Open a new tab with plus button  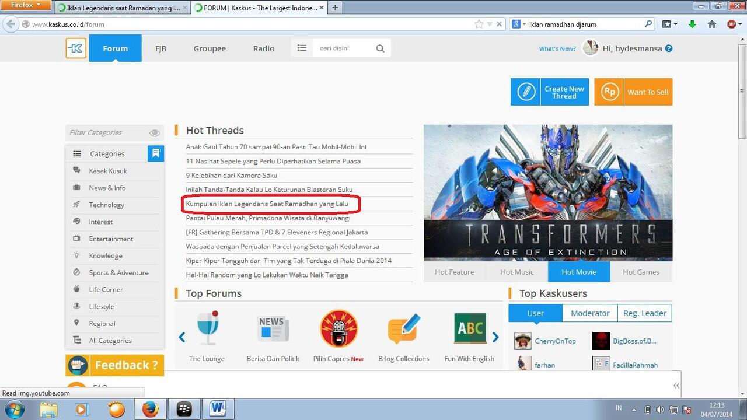click(x=335, y=8)
